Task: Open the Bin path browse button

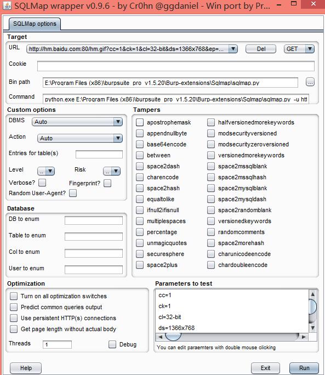Action: tap(310, 82)
